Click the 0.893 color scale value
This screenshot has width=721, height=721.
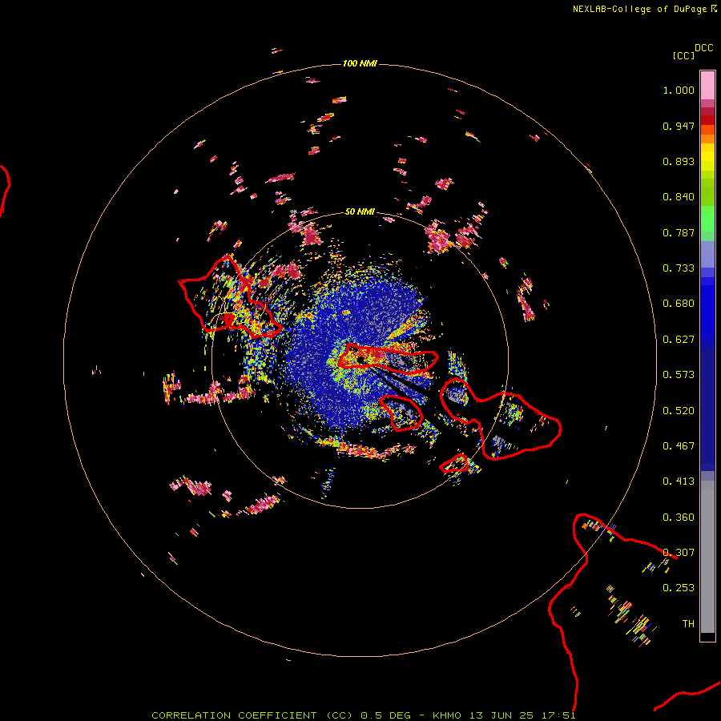[679, 161]
